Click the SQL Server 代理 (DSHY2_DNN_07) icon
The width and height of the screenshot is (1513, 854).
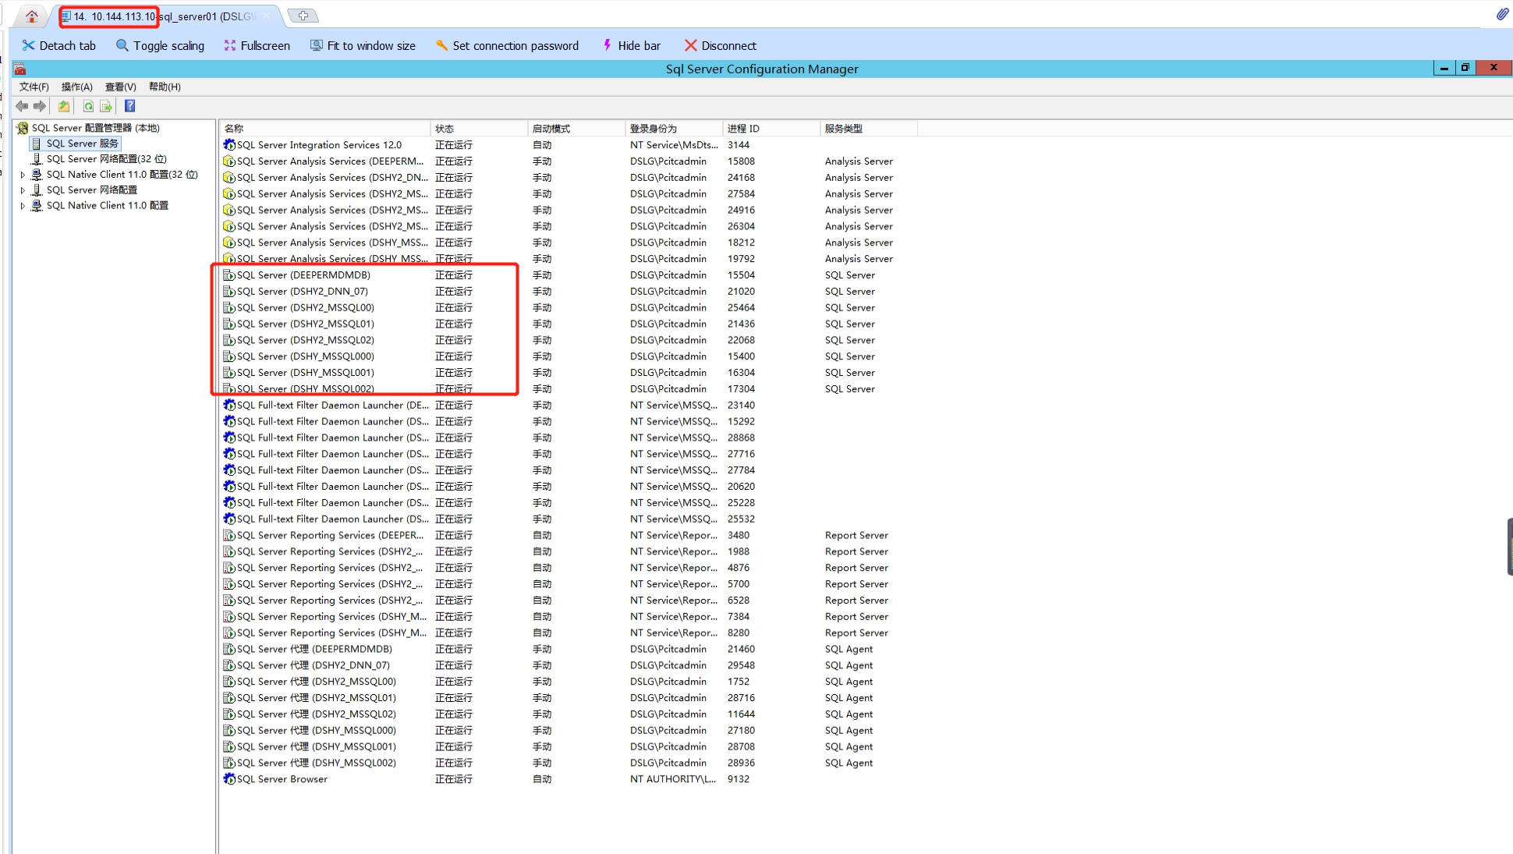[229, 665]
